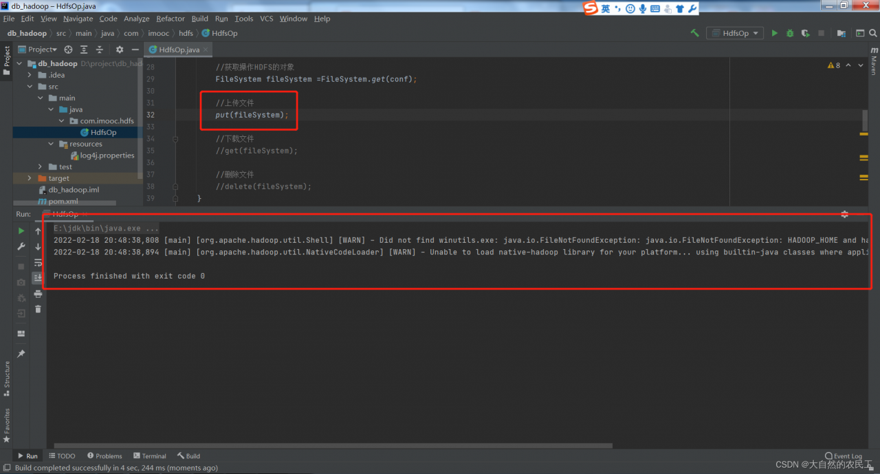The image size is (880, 474).
Task: Click the Build Project hammer icon
Action: (694, 33)
